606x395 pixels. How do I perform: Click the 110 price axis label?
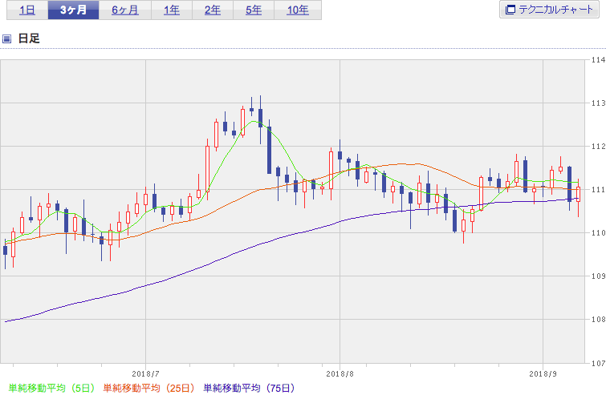(x=598, y=232)
